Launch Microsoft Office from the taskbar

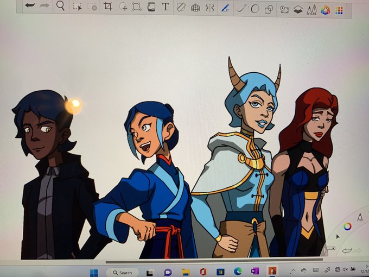pos(203,272)
